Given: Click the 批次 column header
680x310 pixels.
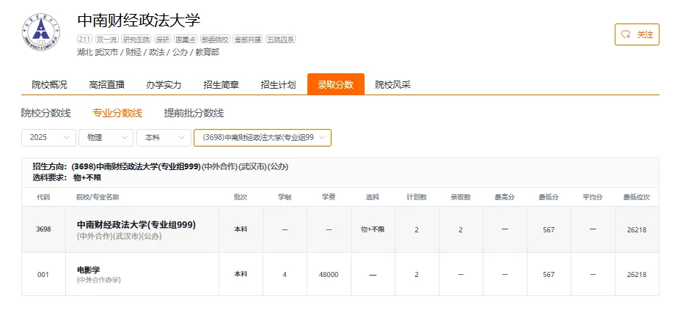Looking at the screenshot, I should (241, 197).
